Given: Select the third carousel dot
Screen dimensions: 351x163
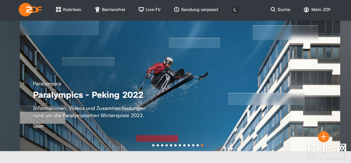Looking at the screenshot, I should 162,146.
